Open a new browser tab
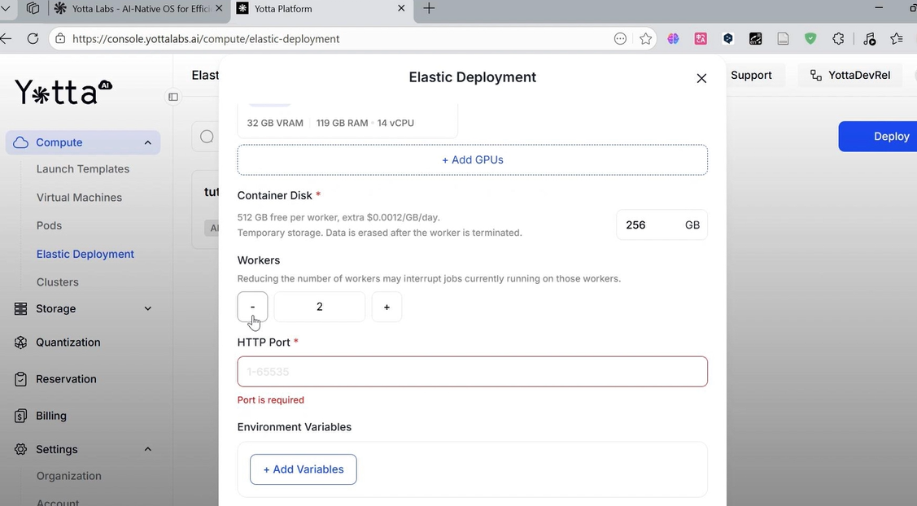This screenshot has height=506, width=917. click(429, 8)
